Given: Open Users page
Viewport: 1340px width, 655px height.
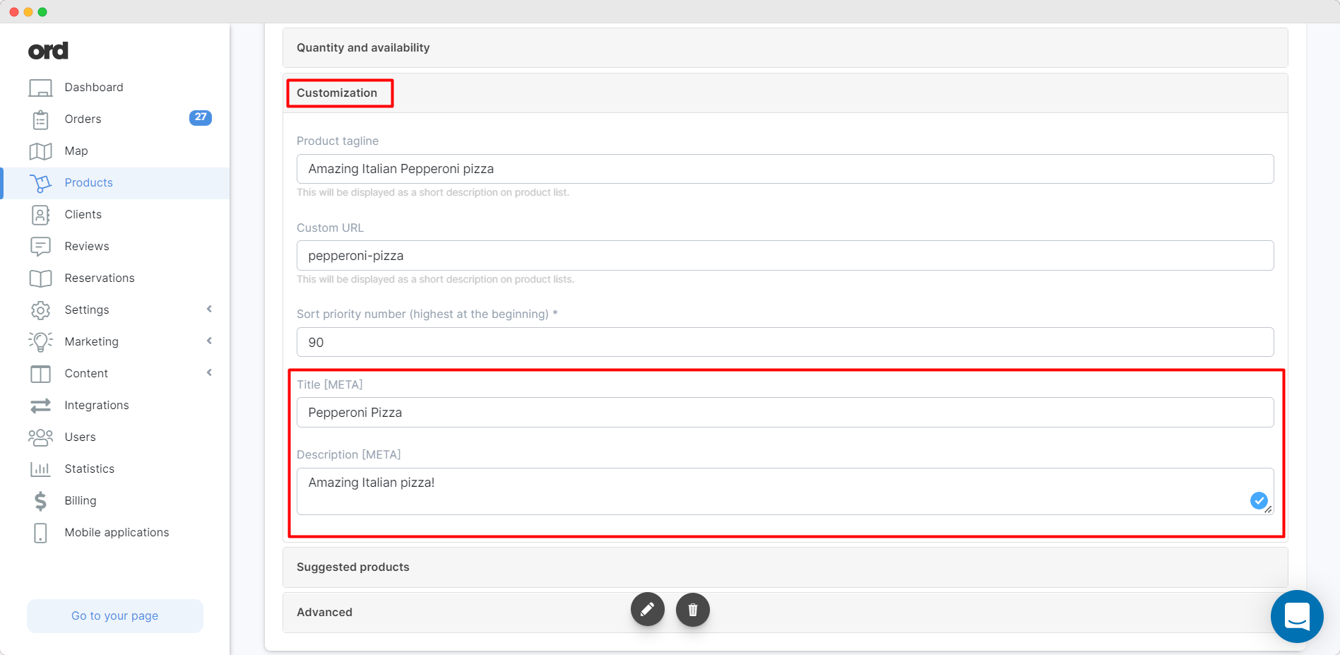Looking at the screenshot, I should (x=116, y=437).
